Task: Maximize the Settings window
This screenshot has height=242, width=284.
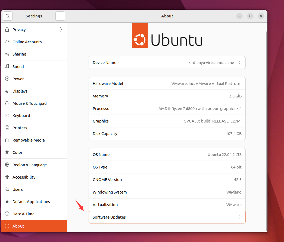Action: (250, 16)
